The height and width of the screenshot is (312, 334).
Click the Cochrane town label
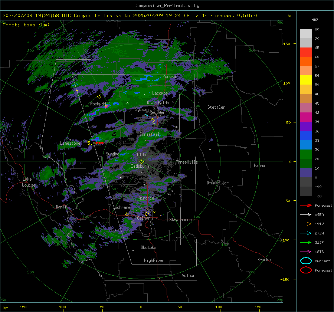click(x=121, y=207)
